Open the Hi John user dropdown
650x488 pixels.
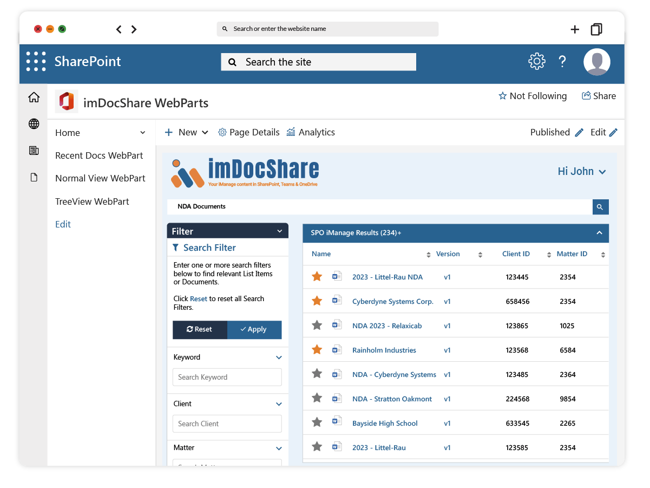point(582,171)
